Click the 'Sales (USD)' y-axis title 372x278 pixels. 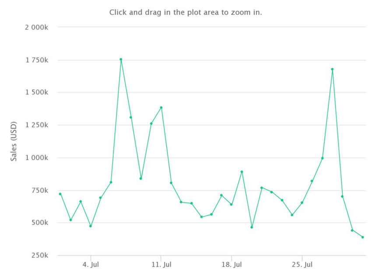14,141
